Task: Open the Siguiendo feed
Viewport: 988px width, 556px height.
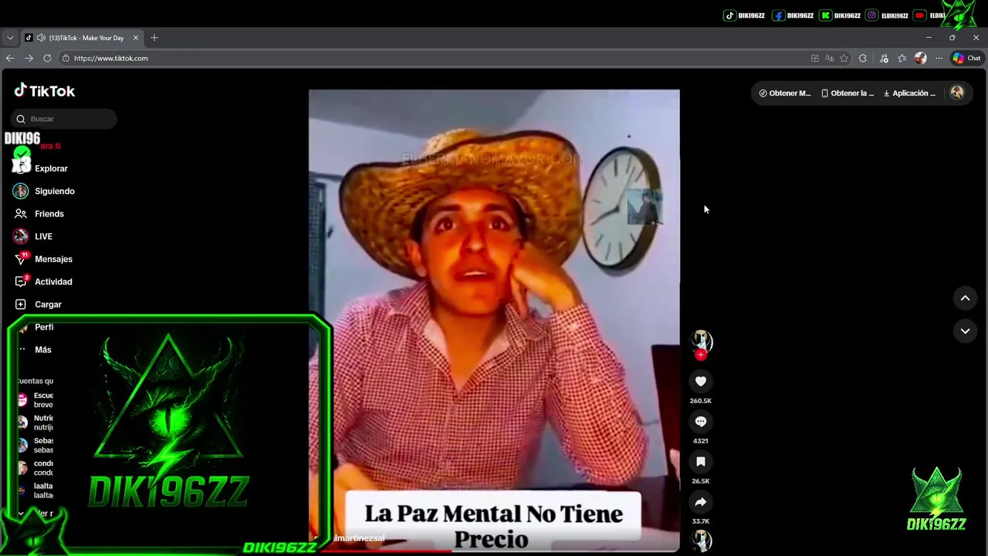Action: [43, 191]
